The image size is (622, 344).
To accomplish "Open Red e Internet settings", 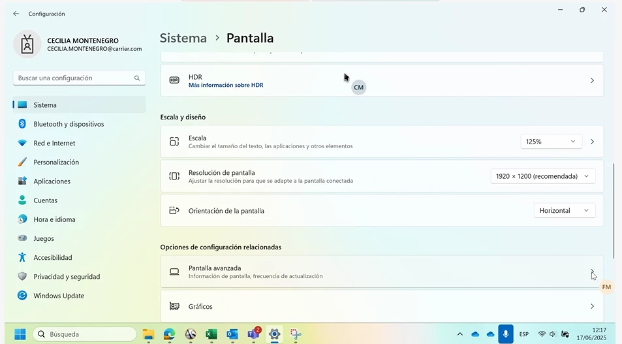I will (80, 143).
